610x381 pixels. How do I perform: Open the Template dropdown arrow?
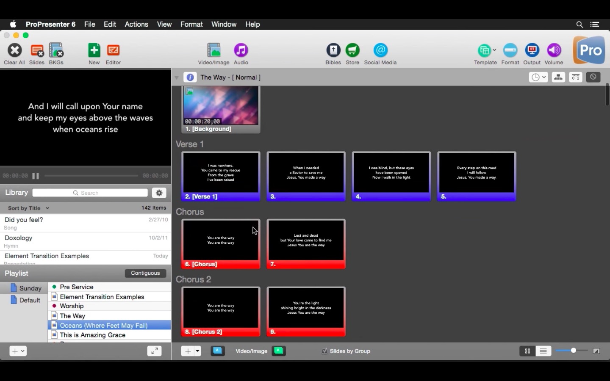tap(494, 50)
